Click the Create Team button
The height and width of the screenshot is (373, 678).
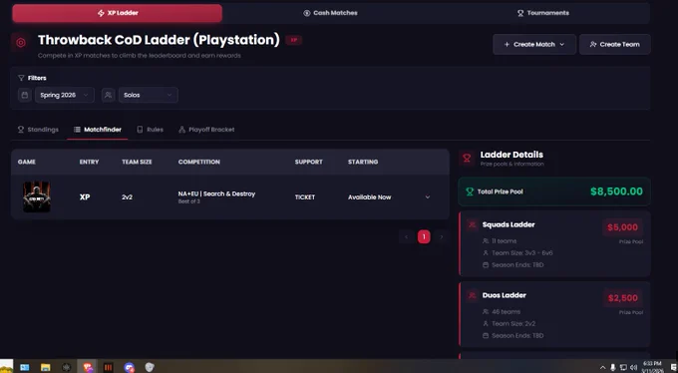(614, 44)
